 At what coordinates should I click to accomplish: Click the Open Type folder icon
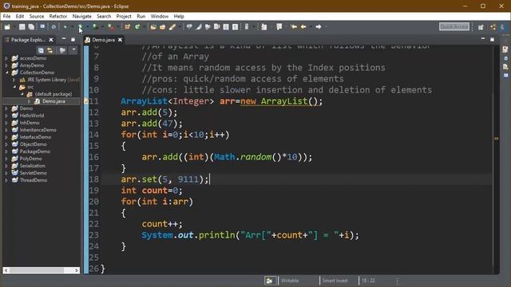coord(153,27)
